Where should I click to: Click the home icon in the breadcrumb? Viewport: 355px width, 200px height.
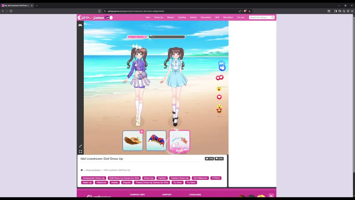82,170
